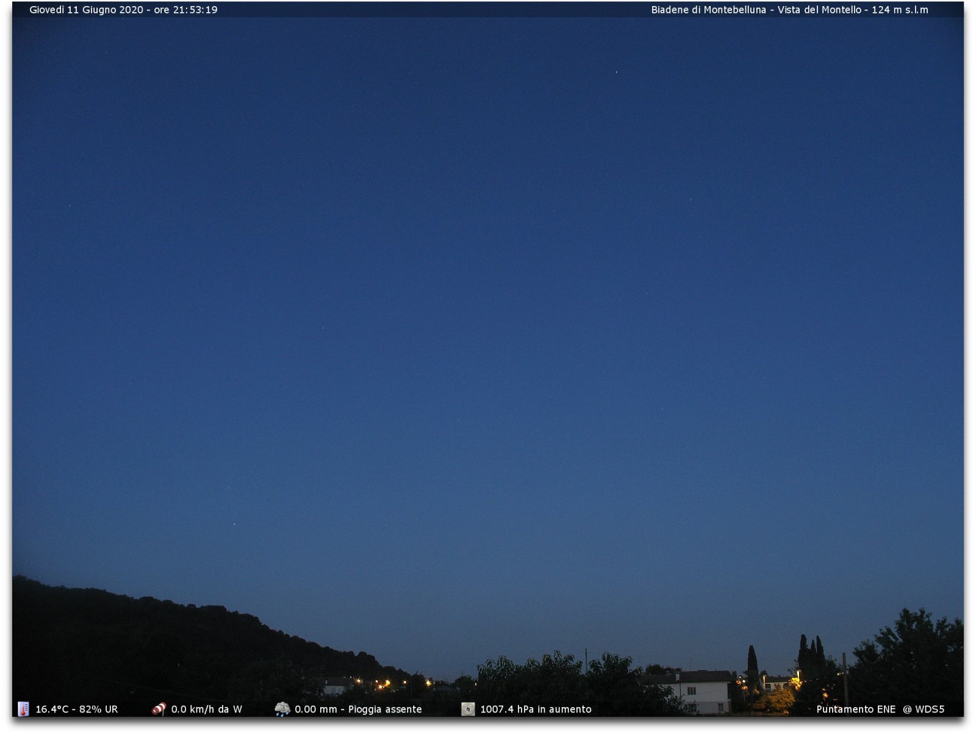Viewport: 976px width, 732px height.
Task: Click the windsock wind speed icon
Action: (159, 709)
